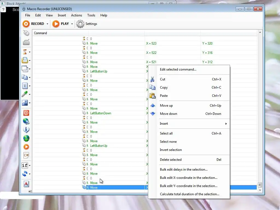Open the Help menu
Viewport: 280px width, 210px height.
click(104, 15)
